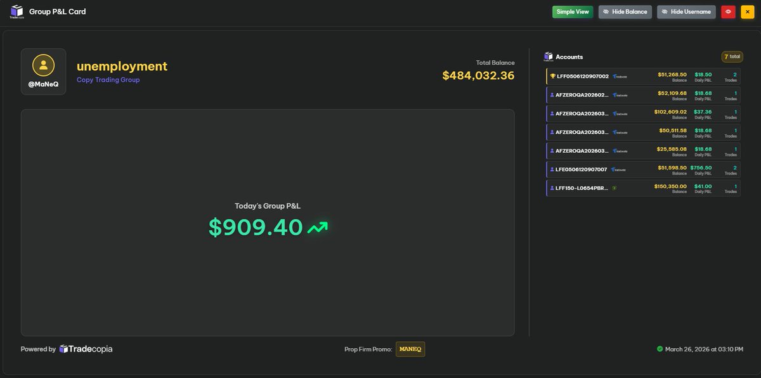Viewport: 761px width, 378px height.
Task: Click the 7 total accounts badge
Action: pyautogui.click(x=732, y=56)
